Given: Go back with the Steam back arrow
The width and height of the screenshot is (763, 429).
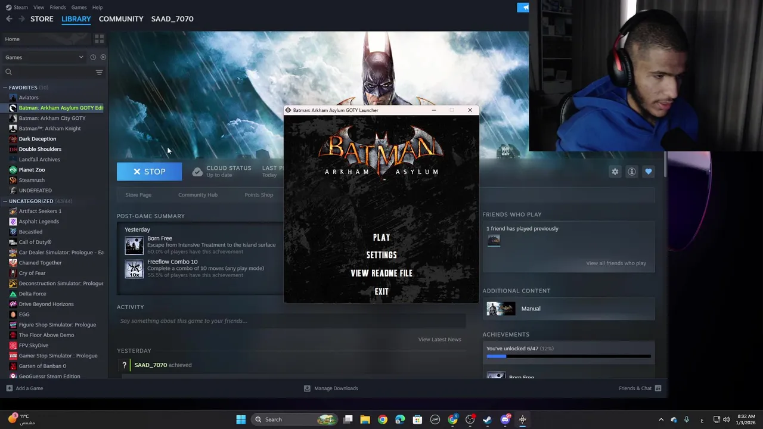Looking at the screenshot, I should click(9, 19).
